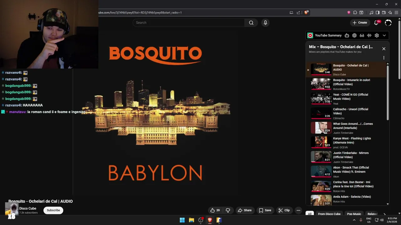Screen dimensions: 401x225
Task: Click the ChatGPT icon in YouTube Summary
Action: (x=354, y=35)
